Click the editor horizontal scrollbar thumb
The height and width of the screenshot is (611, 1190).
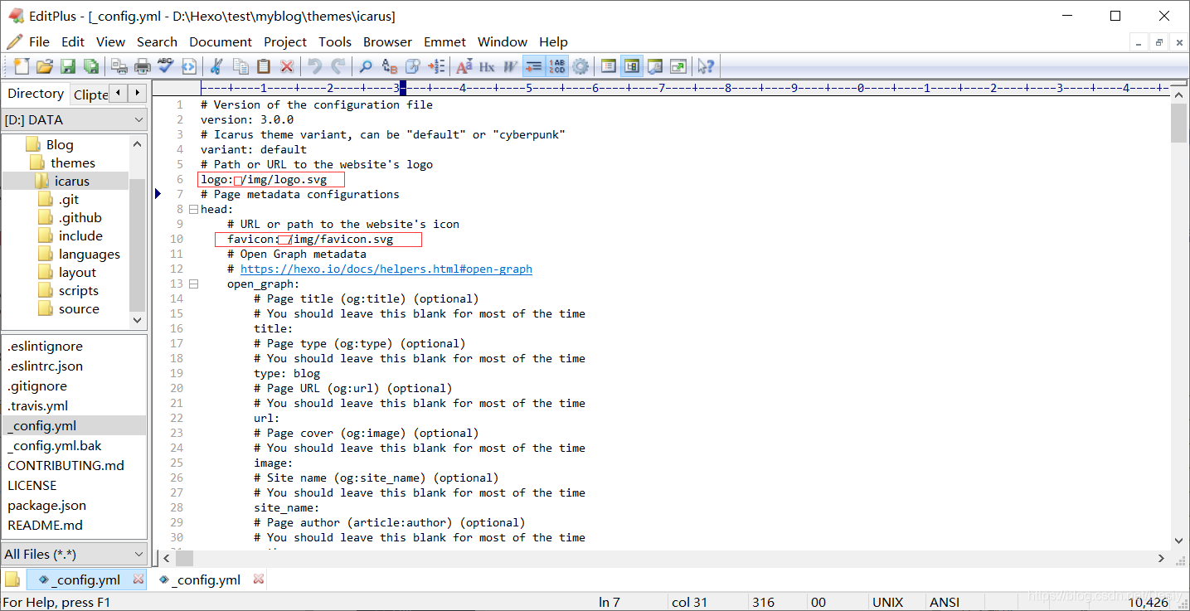184,559
